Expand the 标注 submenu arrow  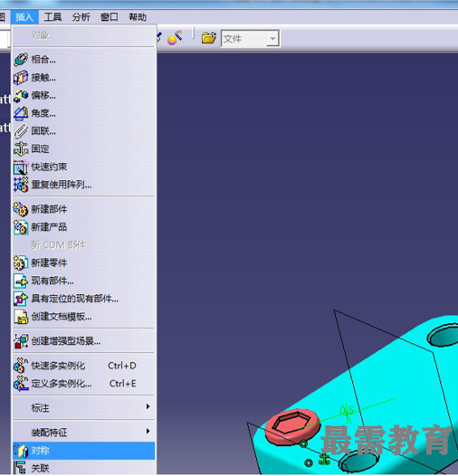tap(148, 406)
